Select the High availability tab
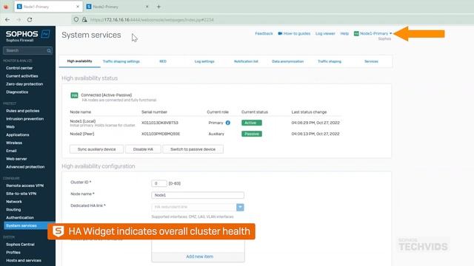Viewport: 474px width, 266px height. point(79,61)
